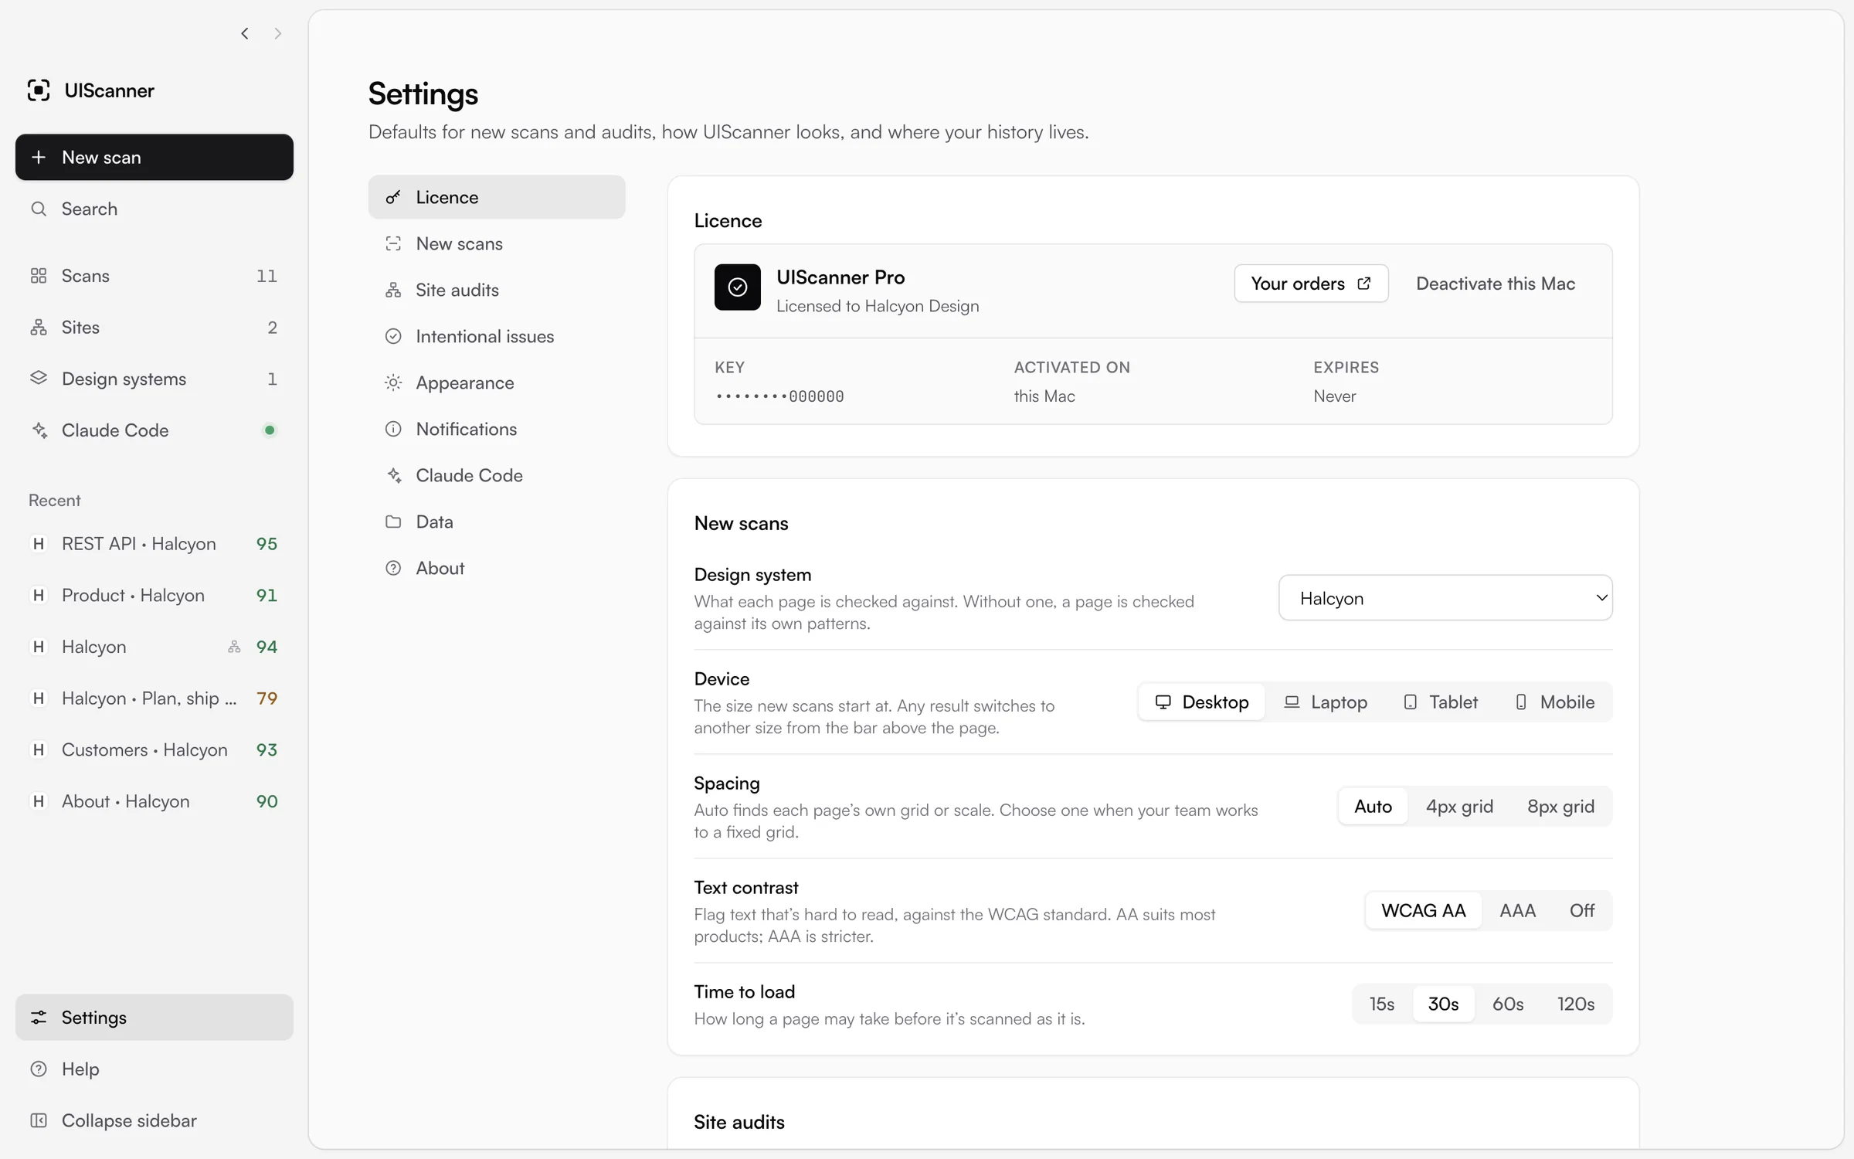This screenshot has width=1854, height=1159.
Task: Open the Data settings section
Action: point(497,522)
